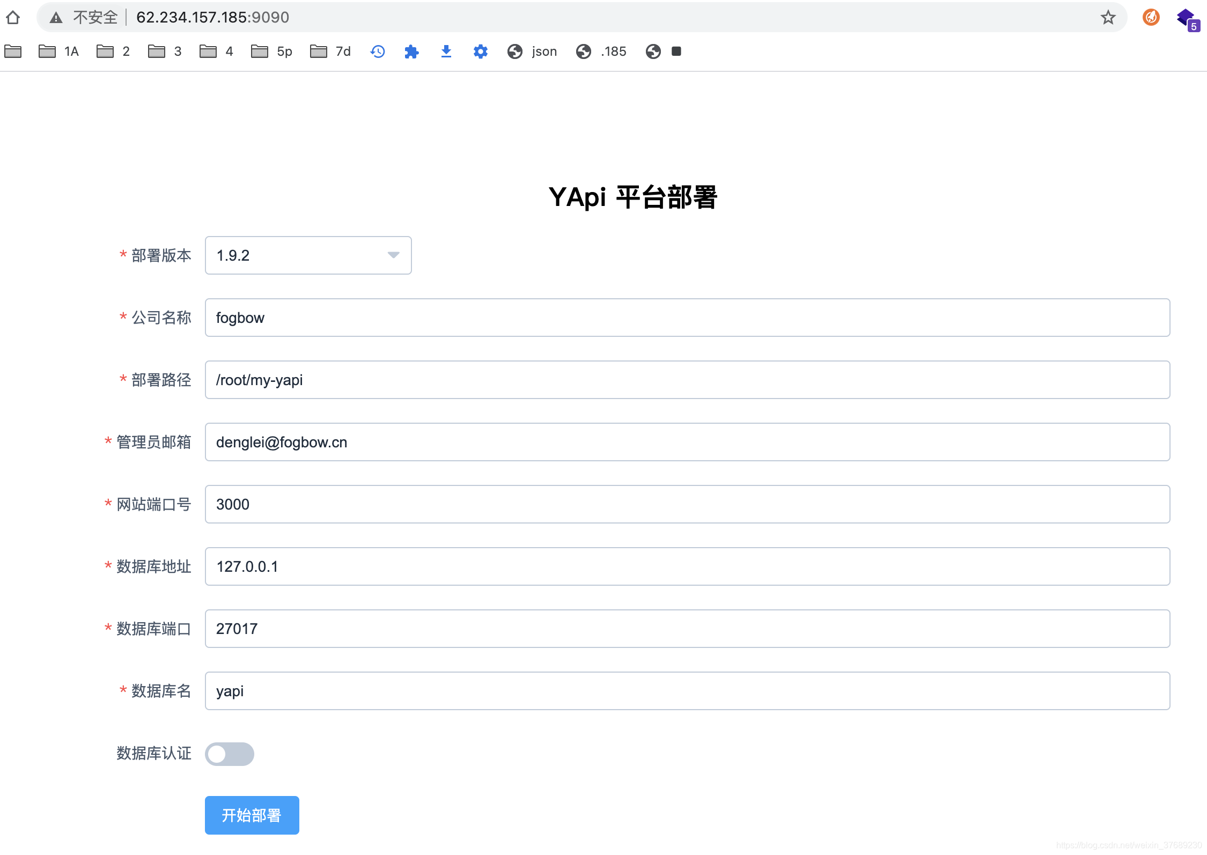
Task: Click the 公司名称 field containing fogbow
Action: click(x=687, y=318)
